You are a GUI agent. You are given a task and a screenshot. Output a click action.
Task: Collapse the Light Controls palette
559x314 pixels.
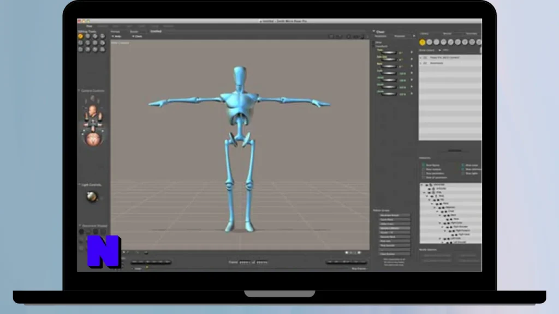click(x=79, y=185)
